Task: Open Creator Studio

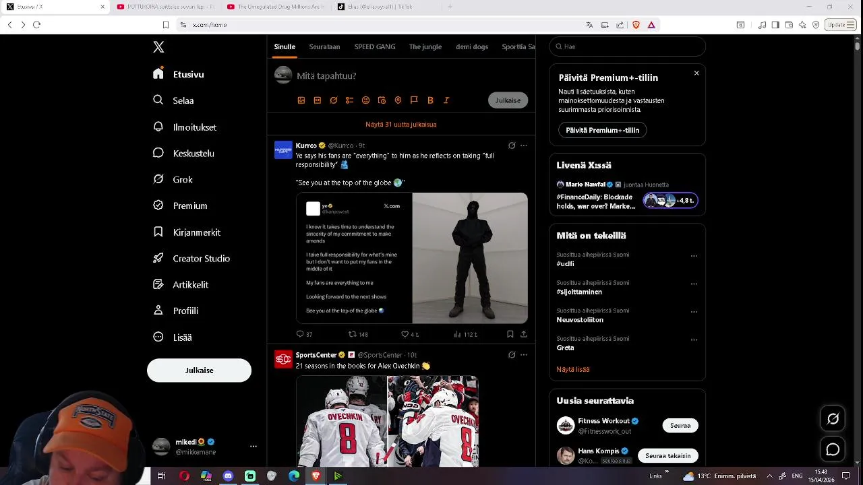Action: (192, 258)
